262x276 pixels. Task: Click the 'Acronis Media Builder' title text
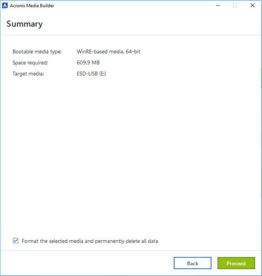32,6
